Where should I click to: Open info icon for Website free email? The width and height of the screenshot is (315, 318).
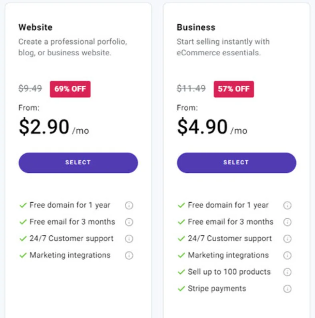click(x=129, y=222)
